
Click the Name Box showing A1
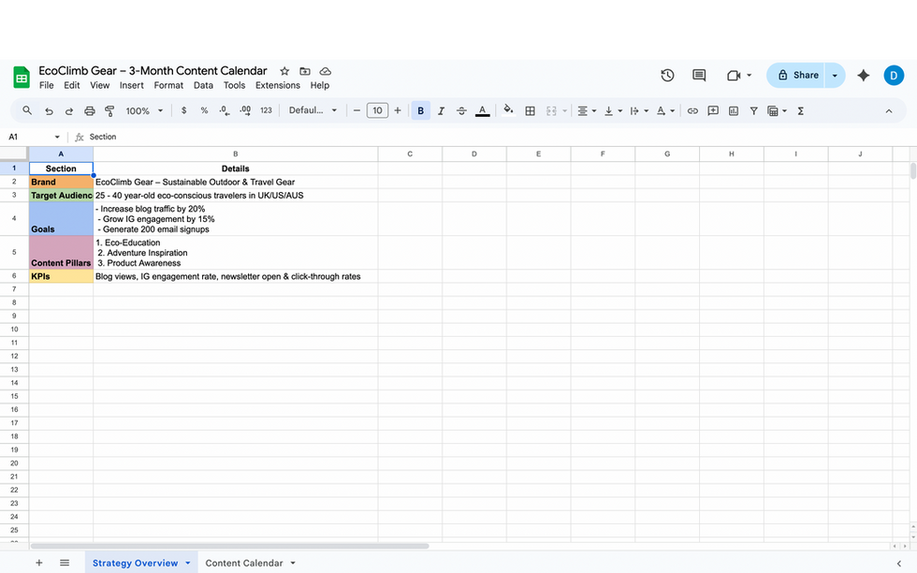[x=28, y=136]
